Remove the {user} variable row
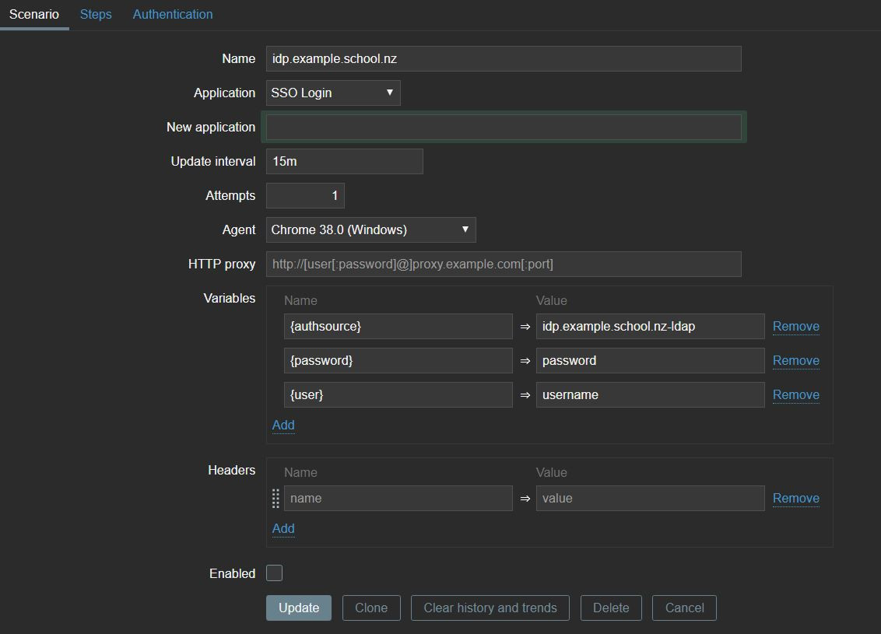The height and width of the screenshot is (634, 881). click(x=795, y=395)
